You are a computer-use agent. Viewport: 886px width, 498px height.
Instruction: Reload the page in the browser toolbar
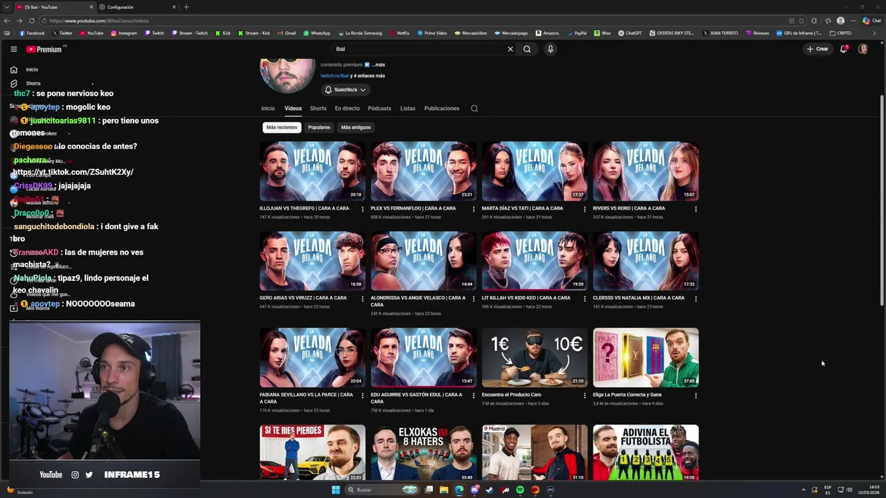tap(32, 21)
